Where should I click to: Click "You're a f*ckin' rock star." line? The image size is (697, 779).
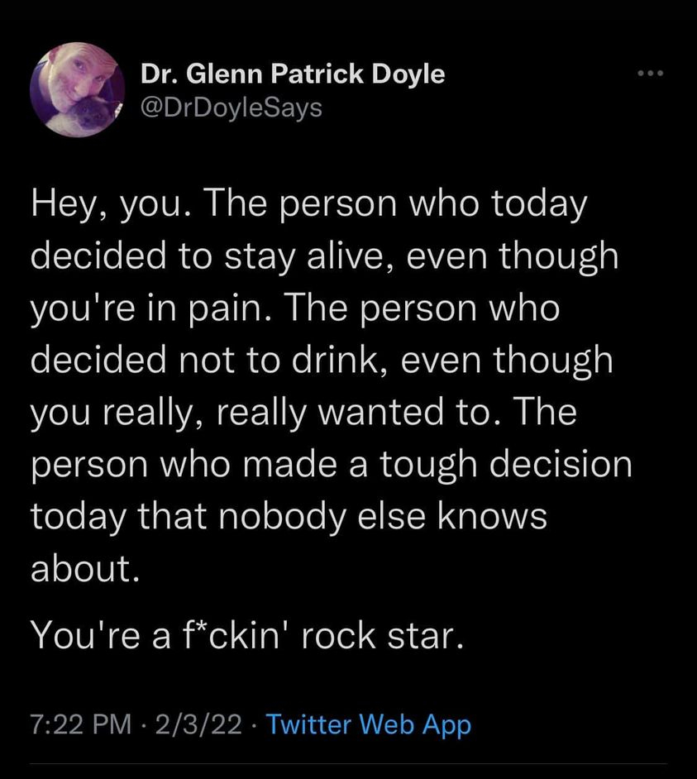point(243,637)
